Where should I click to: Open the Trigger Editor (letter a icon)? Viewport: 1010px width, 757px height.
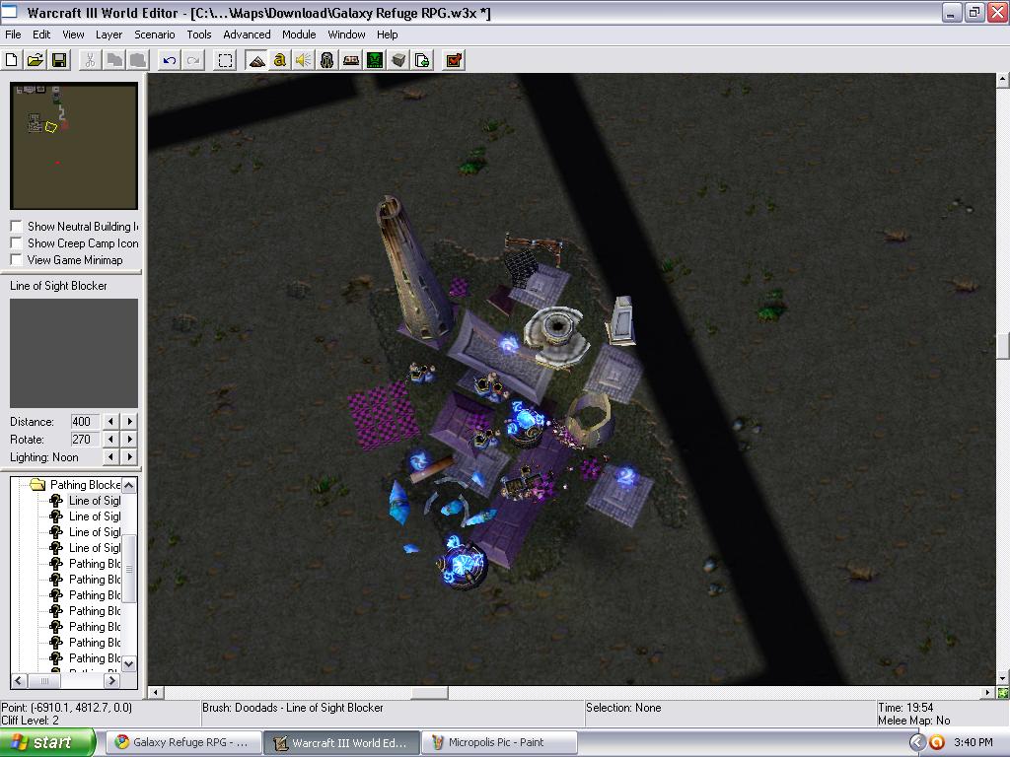(x=279, y=60)
